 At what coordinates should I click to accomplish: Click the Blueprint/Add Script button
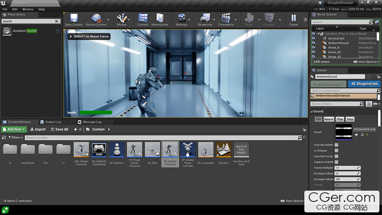point(364,84)
